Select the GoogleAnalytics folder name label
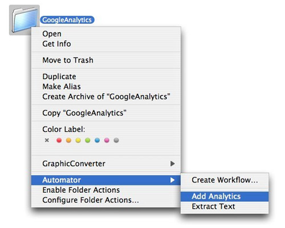 coord(67,20)
